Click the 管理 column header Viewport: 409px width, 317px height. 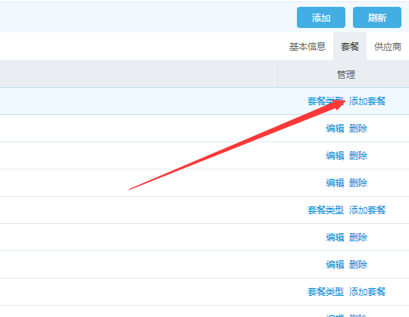coord(346,74)
